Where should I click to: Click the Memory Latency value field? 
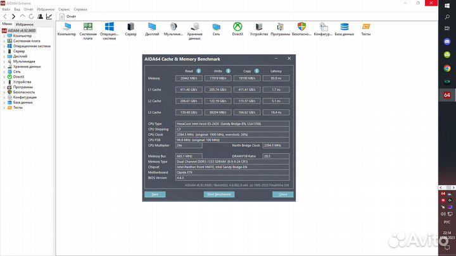tap(276, 78)
